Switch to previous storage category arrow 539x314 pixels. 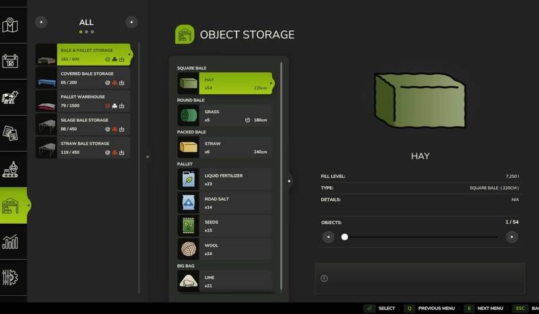(x=42, y=22)
